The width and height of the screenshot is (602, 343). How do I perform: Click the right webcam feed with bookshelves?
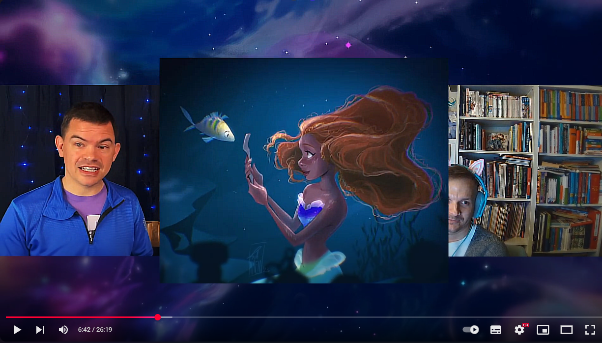(x=525, y=171)
